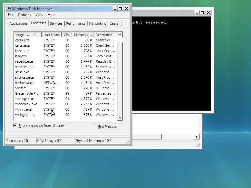
Task: Uncheck Show processes from all users
Action: pos(15,126)
